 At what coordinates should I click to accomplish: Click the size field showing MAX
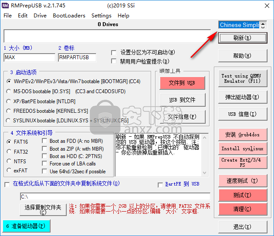click(x=29, y=57)
